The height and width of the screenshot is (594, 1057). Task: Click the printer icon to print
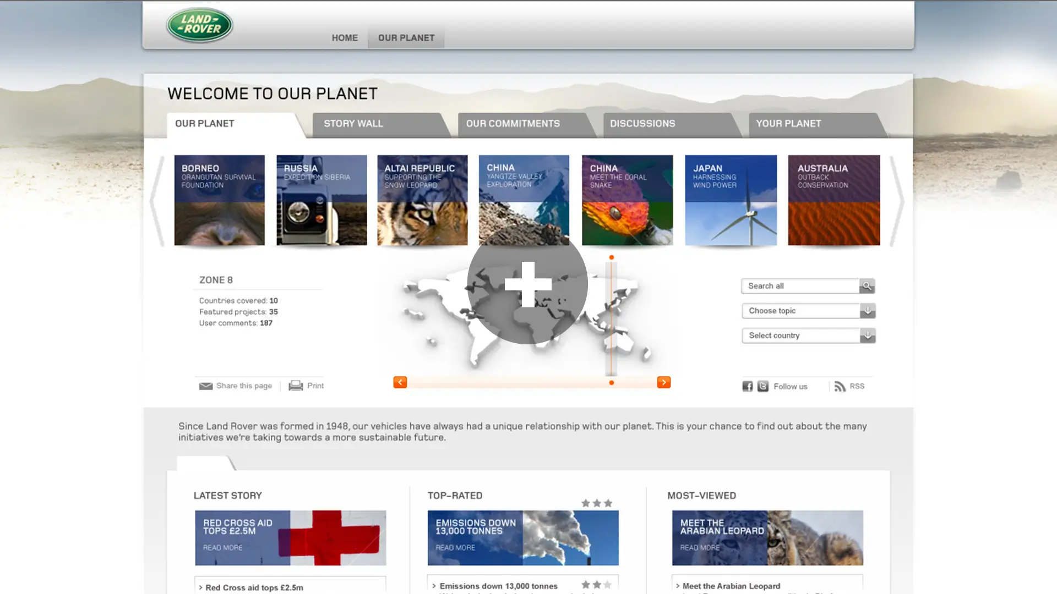tap(296, 386)
